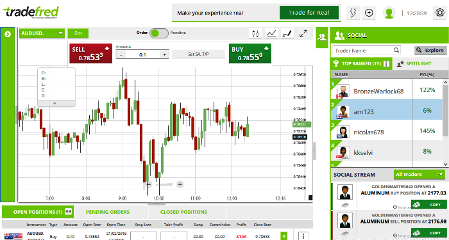Click the green BUY price button
This screenshot has height=240, width=449.
[x=250, y=53]
